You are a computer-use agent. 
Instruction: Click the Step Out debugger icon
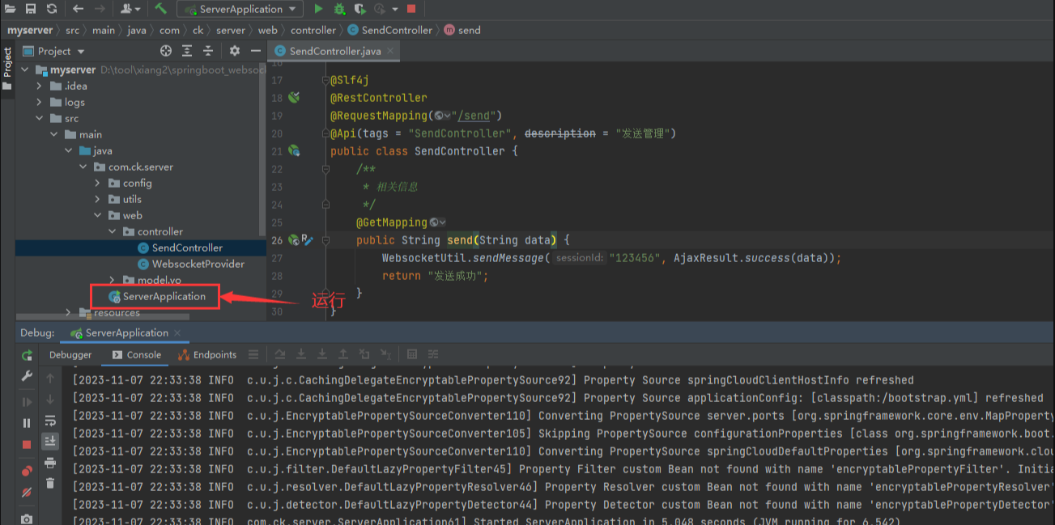point(343,354)
